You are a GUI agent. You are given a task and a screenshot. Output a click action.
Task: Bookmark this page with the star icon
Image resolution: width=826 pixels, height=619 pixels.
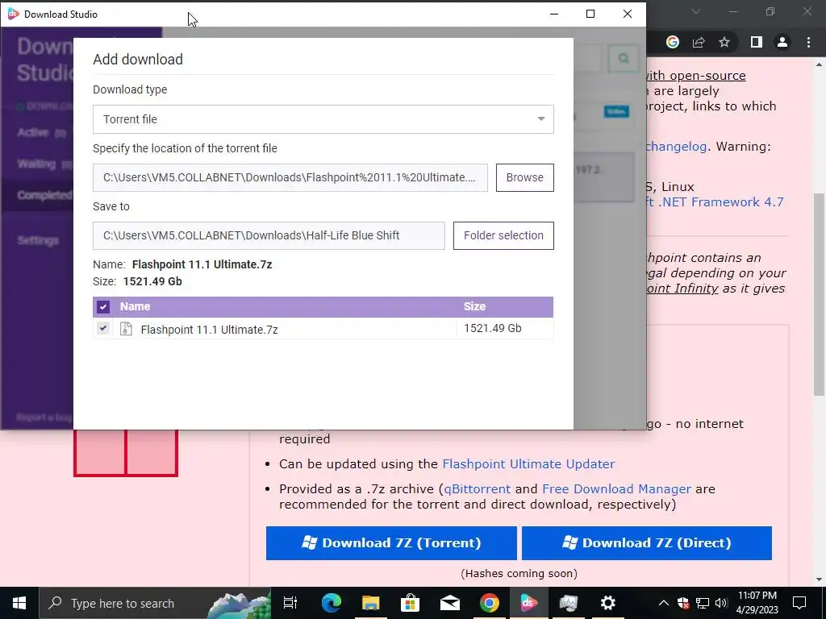(724, 42)
